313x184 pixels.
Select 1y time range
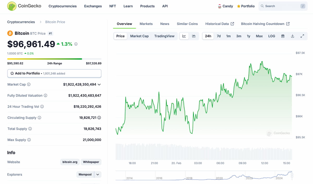249,36
